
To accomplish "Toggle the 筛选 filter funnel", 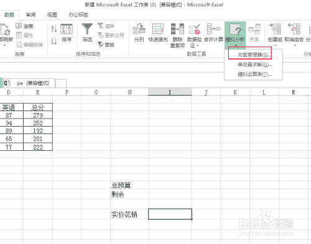I will [x=87, y=33].
